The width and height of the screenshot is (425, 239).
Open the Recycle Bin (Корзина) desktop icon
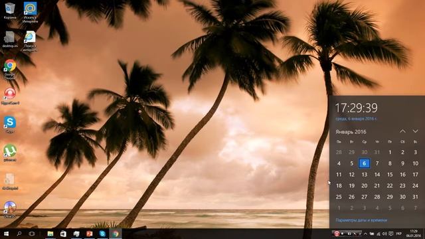pos(10,11)
